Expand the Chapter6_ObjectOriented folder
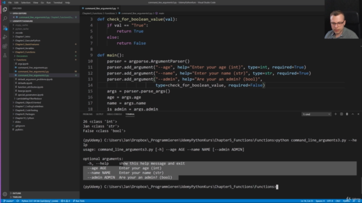This screenshot has width=362, height=203. click(28, 103)
